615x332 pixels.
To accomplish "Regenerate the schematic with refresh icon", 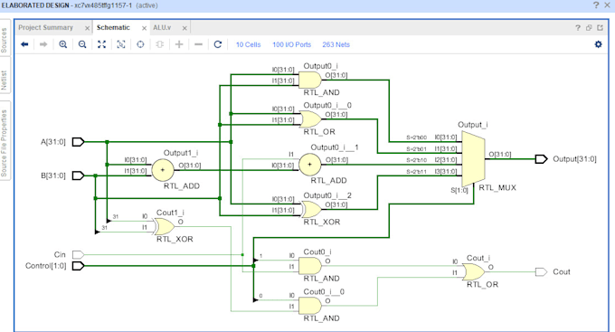I will click(218, 44).
